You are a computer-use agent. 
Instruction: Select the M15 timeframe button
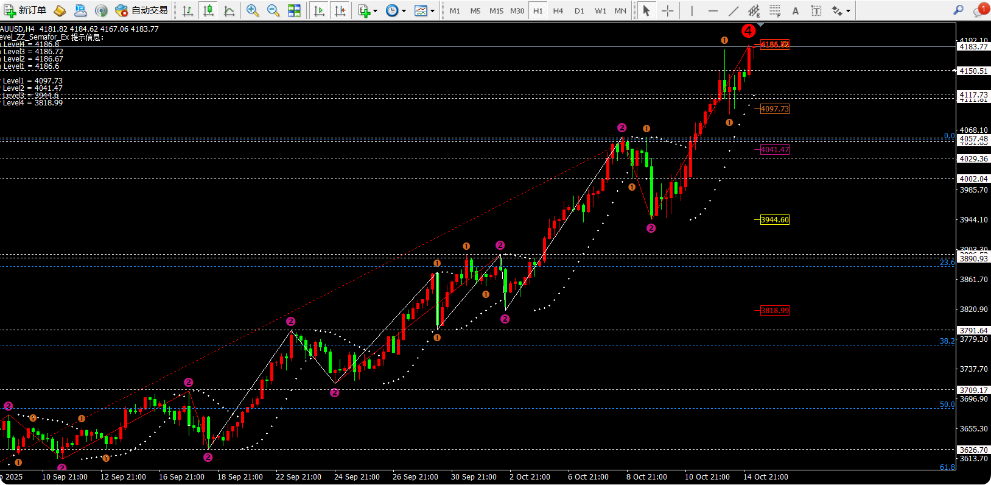(x=496, y=10)
